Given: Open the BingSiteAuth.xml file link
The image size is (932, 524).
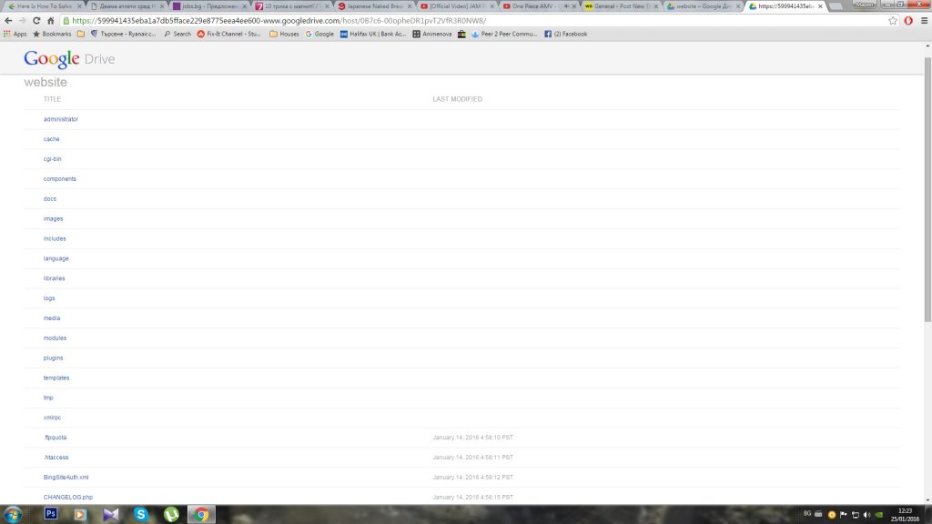Looking at the screenshot, I should pyautogui.click(x=66, y=478).
